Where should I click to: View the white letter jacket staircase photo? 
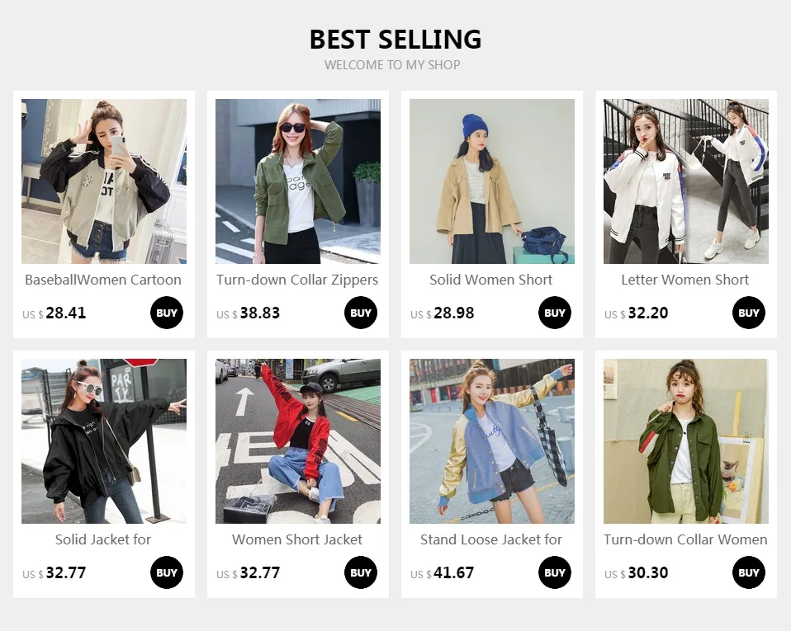[686, 181]
